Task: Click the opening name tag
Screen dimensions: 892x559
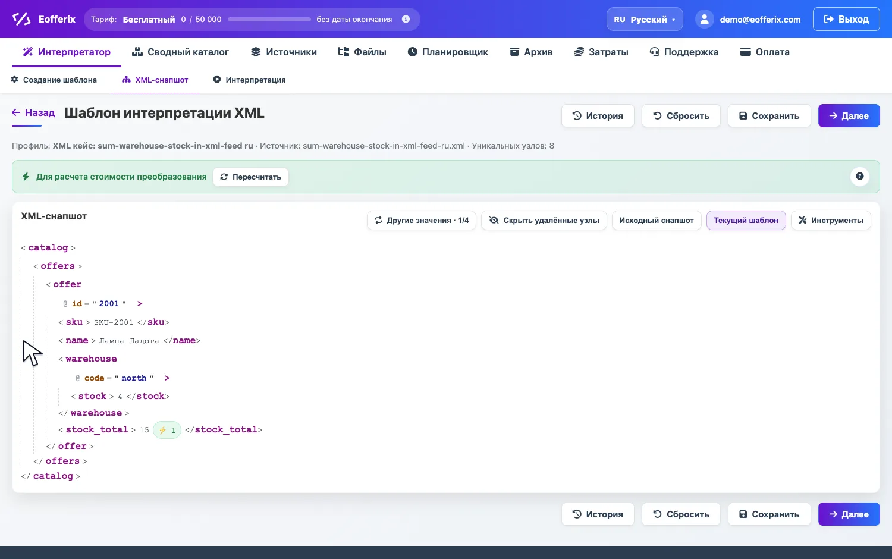Action: [x=77, y=340]
